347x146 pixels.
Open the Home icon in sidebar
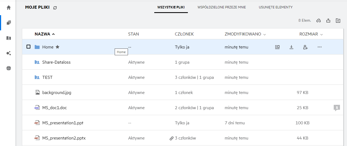(9, 8)
